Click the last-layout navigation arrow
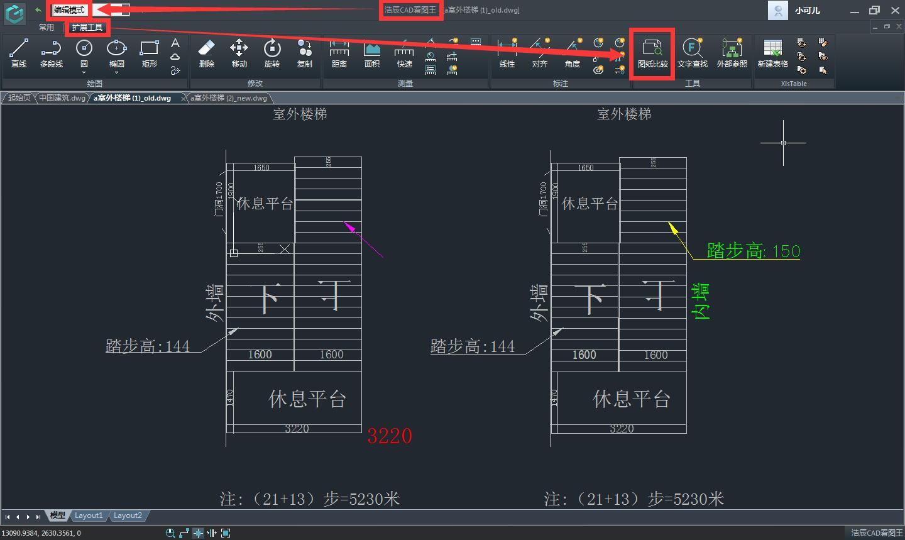The width and height of the screenshot is (905, 540). click(x=38, y=517)
